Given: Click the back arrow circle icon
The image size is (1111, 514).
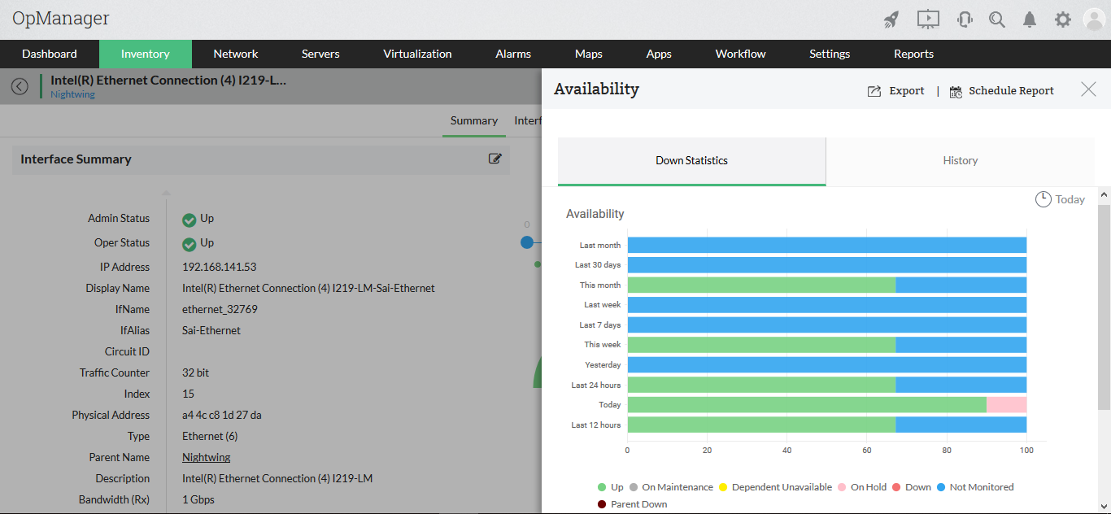Looking at the screenshot, I should [x=20, y=86].
